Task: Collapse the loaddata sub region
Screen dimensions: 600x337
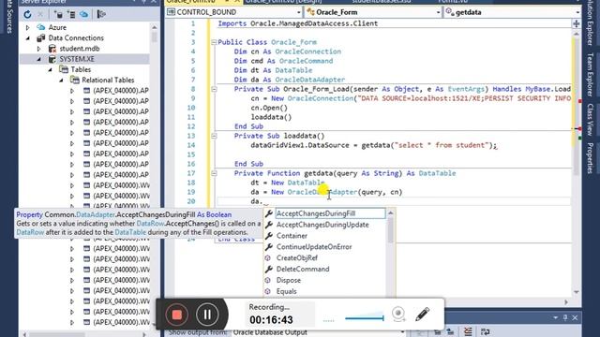Action: 214,136
